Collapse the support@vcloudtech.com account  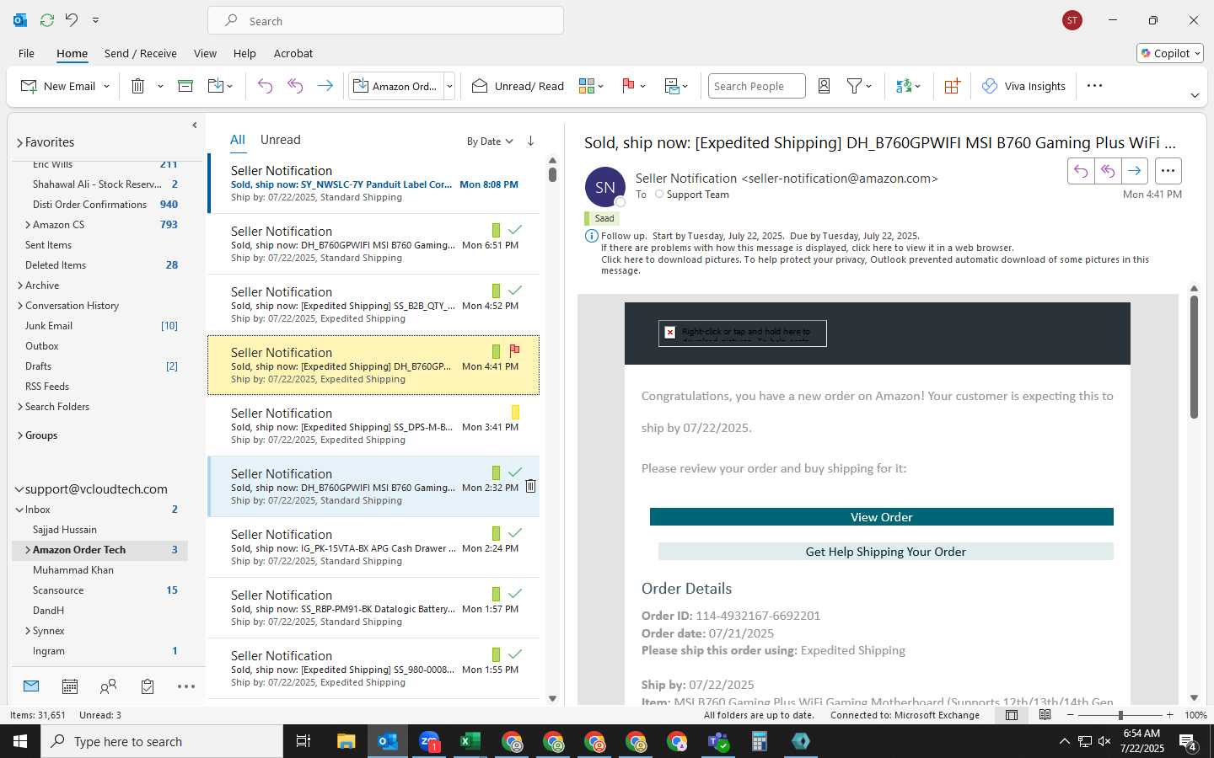[19, 489]
